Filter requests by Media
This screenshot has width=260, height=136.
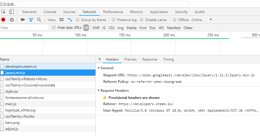(131, 28)
